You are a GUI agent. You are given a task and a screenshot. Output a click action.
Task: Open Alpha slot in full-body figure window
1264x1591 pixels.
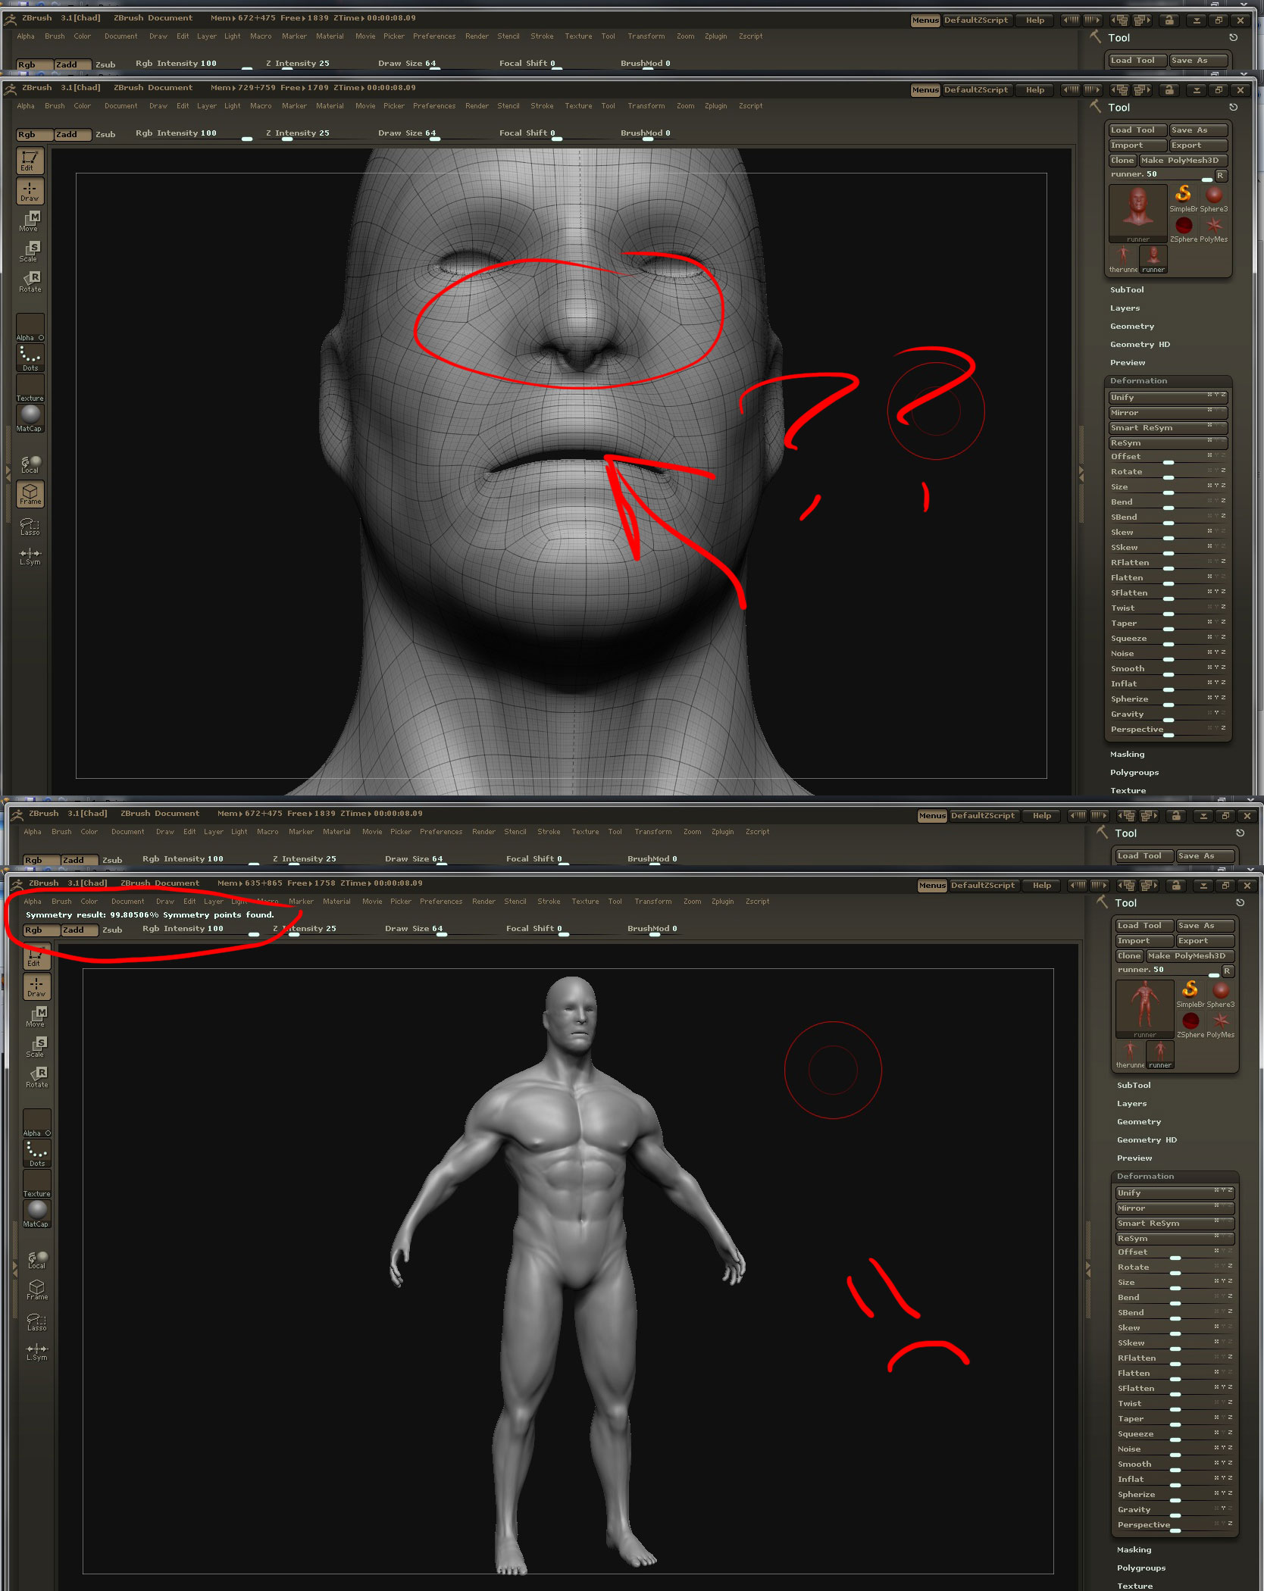click(36, 1124)
